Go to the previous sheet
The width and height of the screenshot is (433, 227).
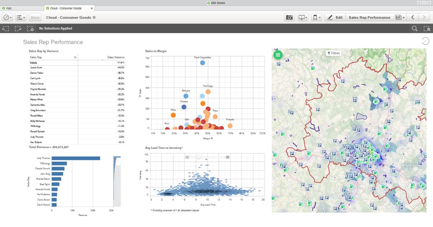[413, 17]
